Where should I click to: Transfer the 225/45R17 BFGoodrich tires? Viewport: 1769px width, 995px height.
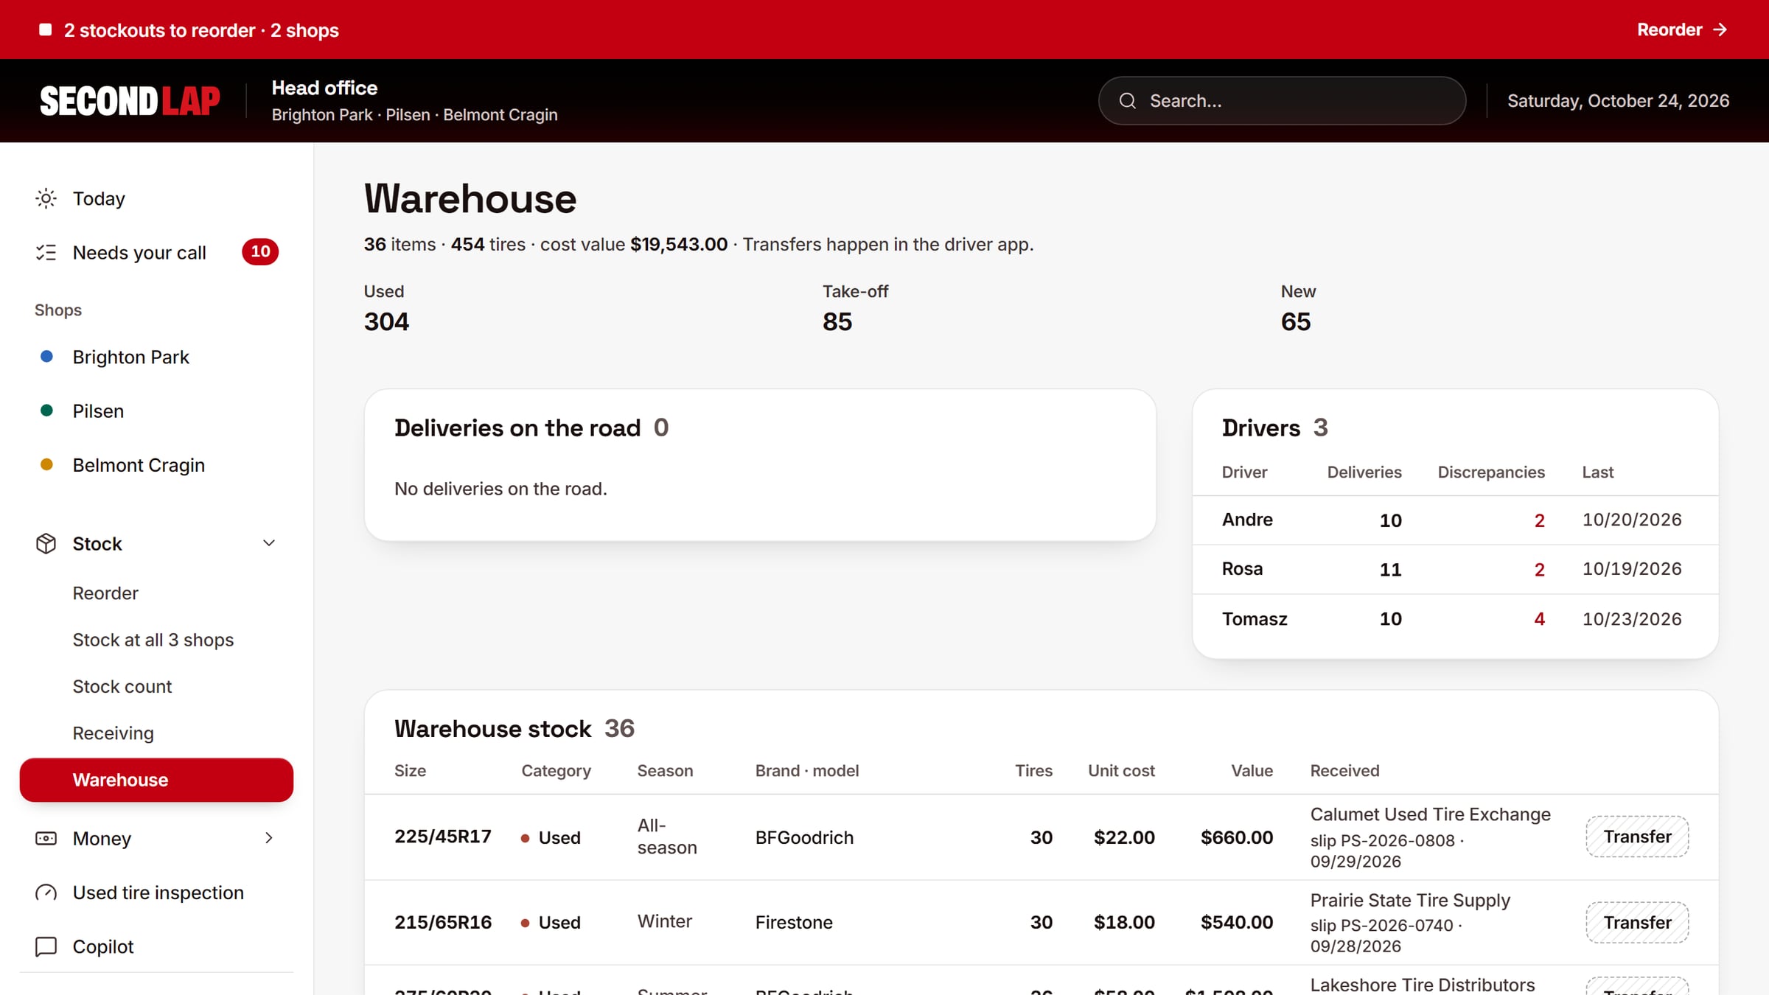click(1637, 837)
